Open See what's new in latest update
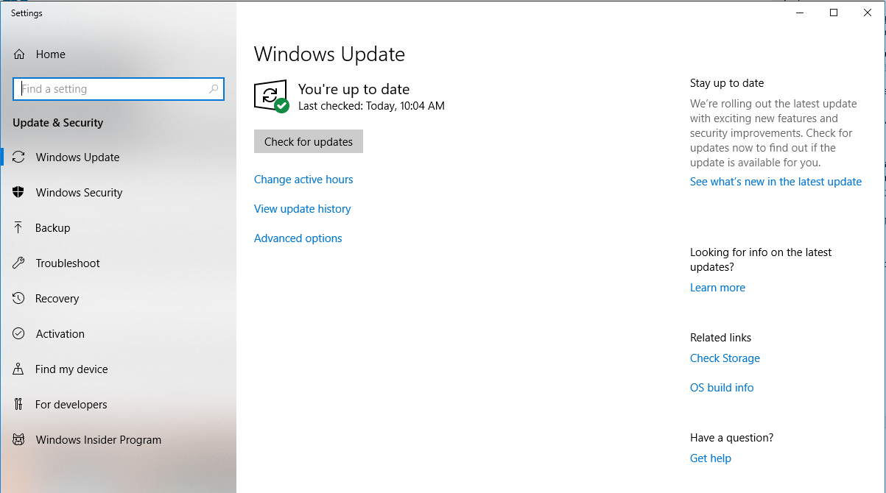The height and width of the screenshot is (493, 886). [x=776, y=182]
